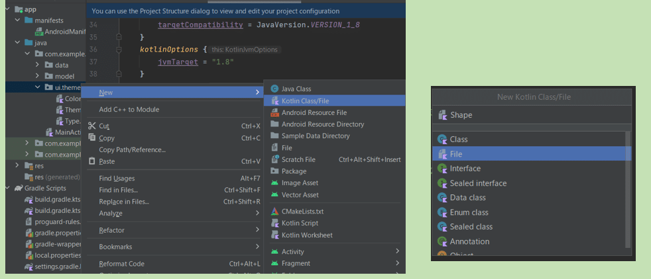Click the Paste clipboard icon
This screenshot has height=279, width=651.
point(92,161)
